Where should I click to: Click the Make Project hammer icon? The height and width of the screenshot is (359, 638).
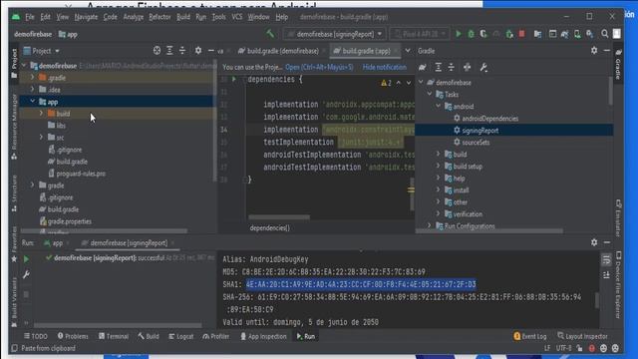(x=270, y=34)
